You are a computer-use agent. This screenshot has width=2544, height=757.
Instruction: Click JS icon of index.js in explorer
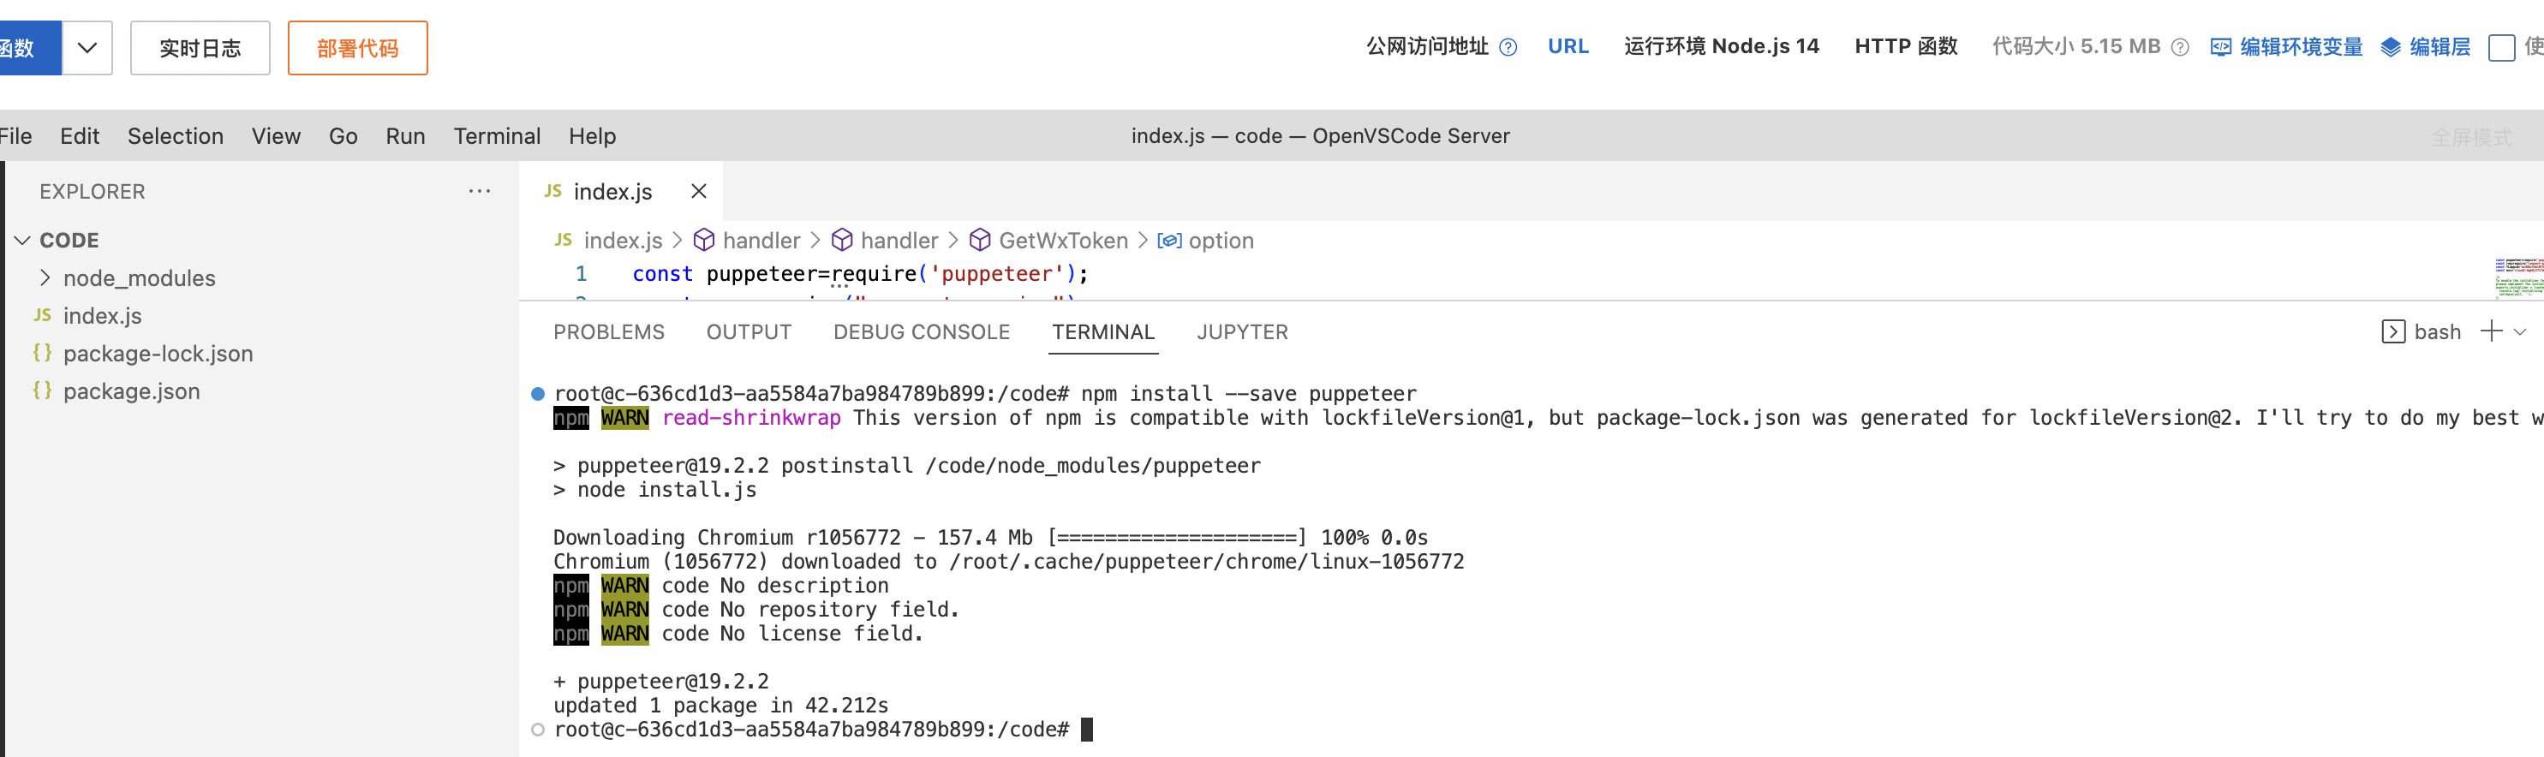(43, 315)
